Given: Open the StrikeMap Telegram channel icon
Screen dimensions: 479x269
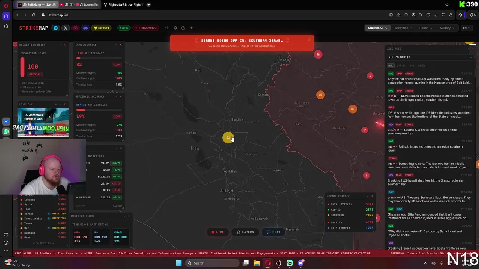Looking at the screenshot, I should (56, 28).
